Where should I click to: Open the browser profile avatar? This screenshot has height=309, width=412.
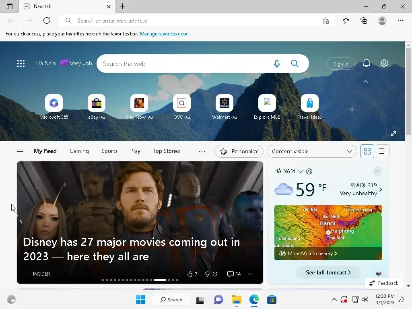tap(382, 21)
